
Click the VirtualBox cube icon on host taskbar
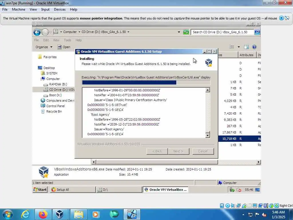tap(60, 214)
